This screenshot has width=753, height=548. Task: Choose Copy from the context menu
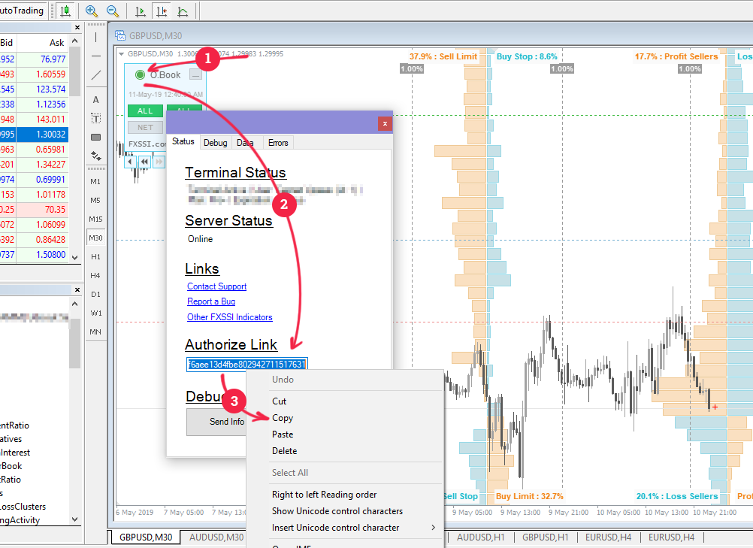(x=283, y=418)
